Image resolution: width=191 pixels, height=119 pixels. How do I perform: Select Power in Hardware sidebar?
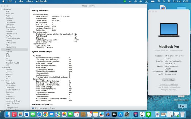pos(15,49)
